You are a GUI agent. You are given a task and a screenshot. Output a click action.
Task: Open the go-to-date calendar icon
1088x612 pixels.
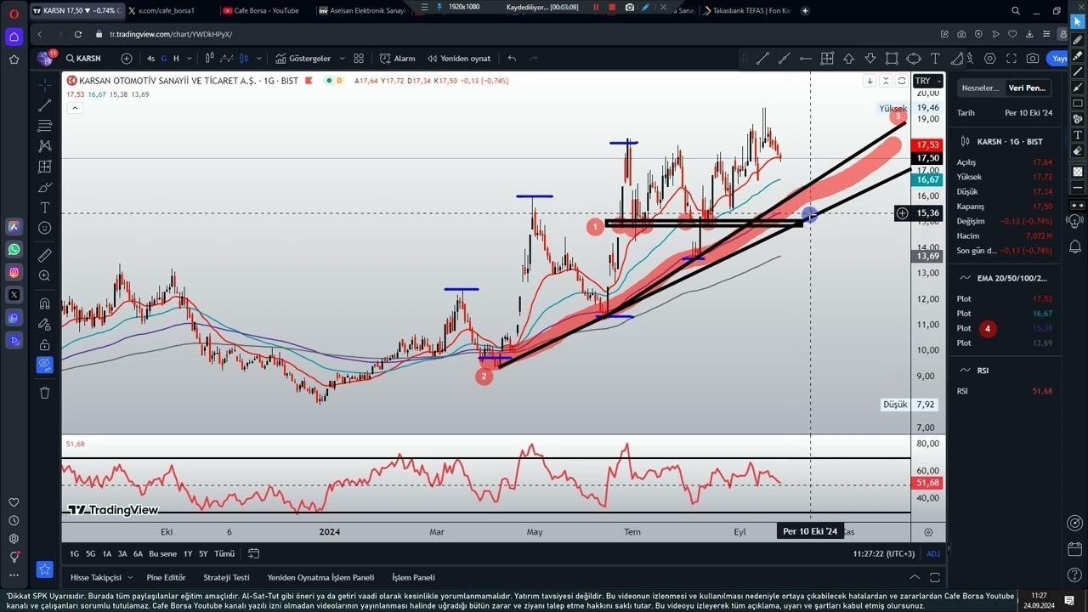click(x=253, y=553)
